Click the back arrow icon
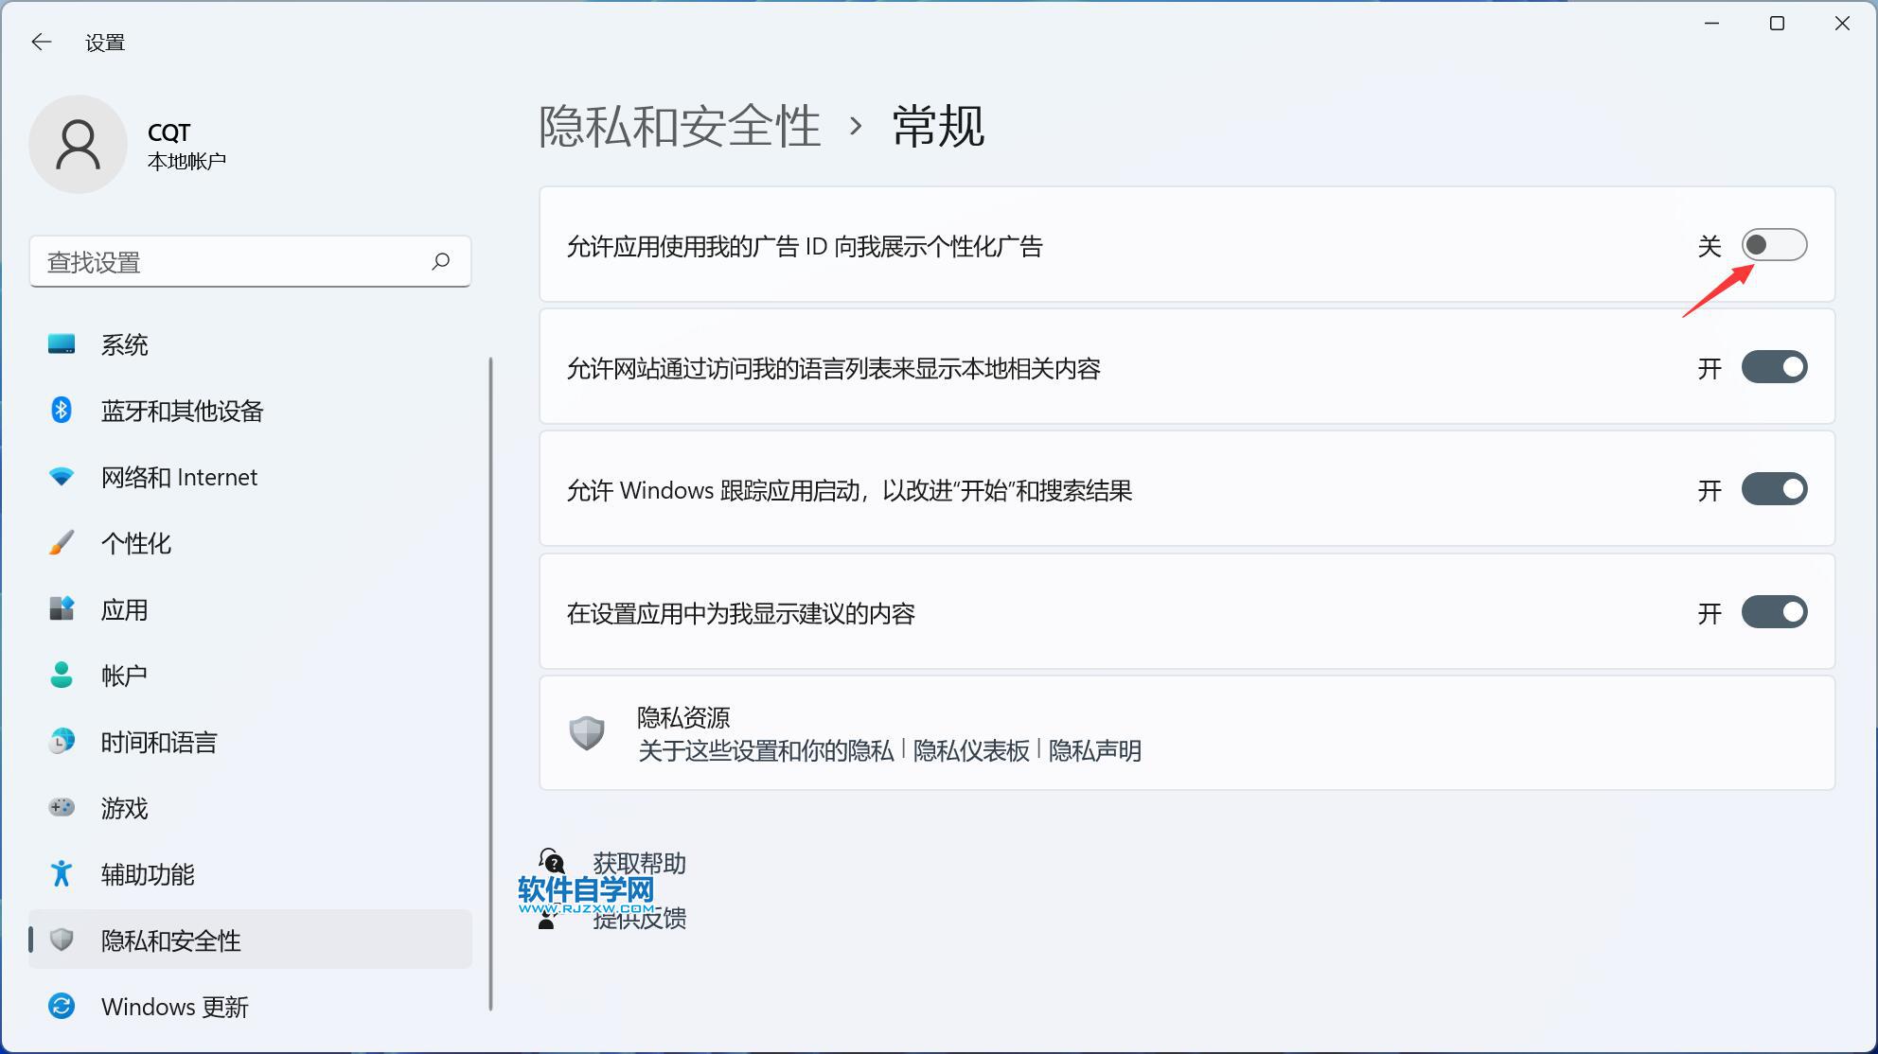1878x1054 pixels. click(x=41, y=42)
